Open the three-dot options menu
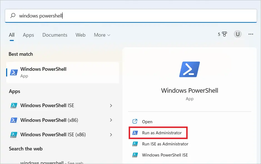The image size is (261, 164). click(x=251, y=34)
